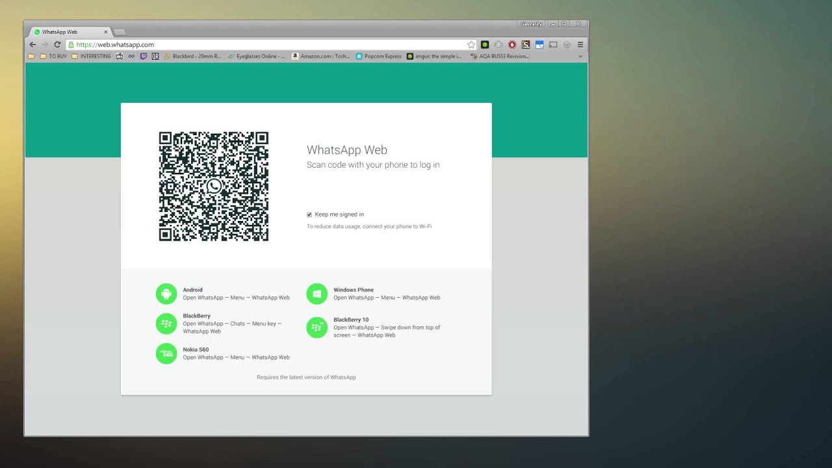Expand the INTERESTING bookmarks folder
Screen dimensions: 832x468
click(91, 57)
